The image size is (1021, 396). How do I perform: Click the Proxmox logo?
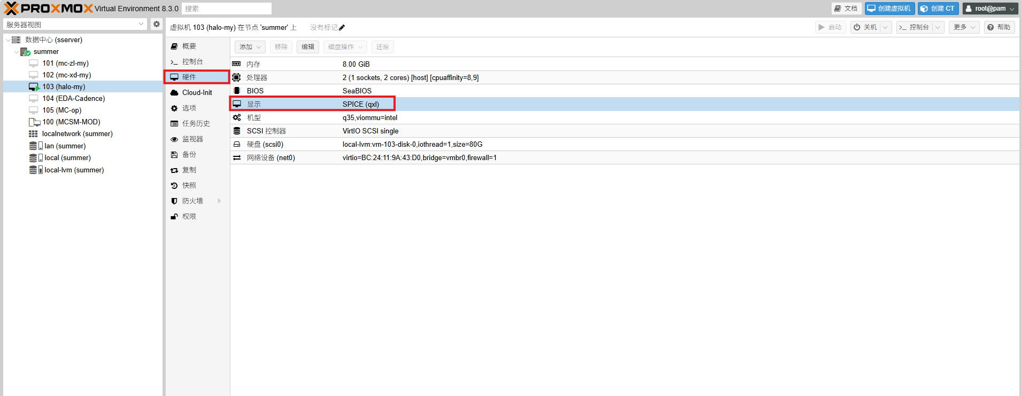click(48, 9)
